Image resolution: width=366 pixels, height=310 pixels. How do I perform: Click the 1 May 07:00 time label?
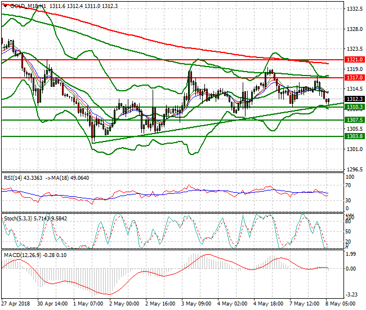(88, 304)
